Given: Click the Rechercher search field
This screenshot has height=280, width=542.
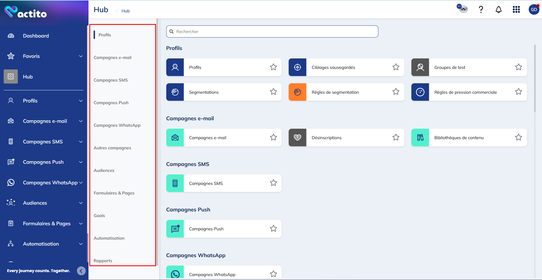Looking at the screenshot, I should pos(272,32).
